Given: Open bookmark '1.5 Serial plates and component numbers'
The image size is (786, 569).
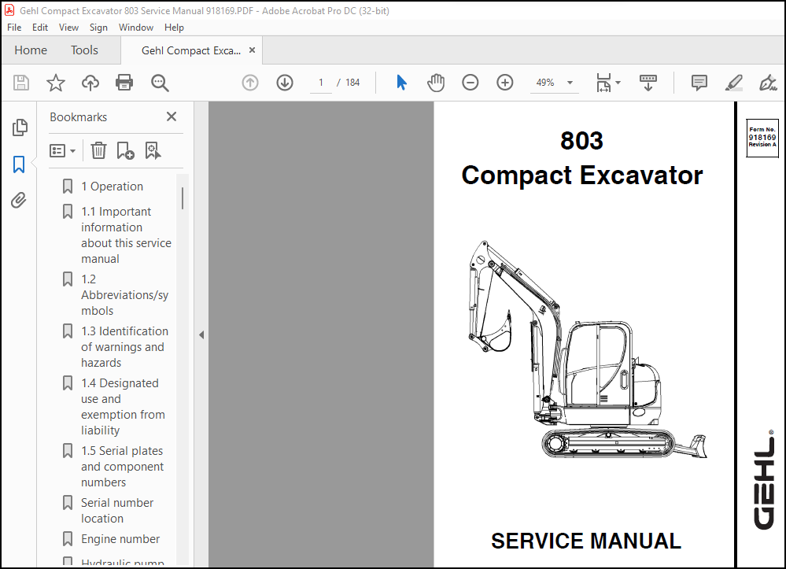Looking at the screenshot, I should (123, 466).
